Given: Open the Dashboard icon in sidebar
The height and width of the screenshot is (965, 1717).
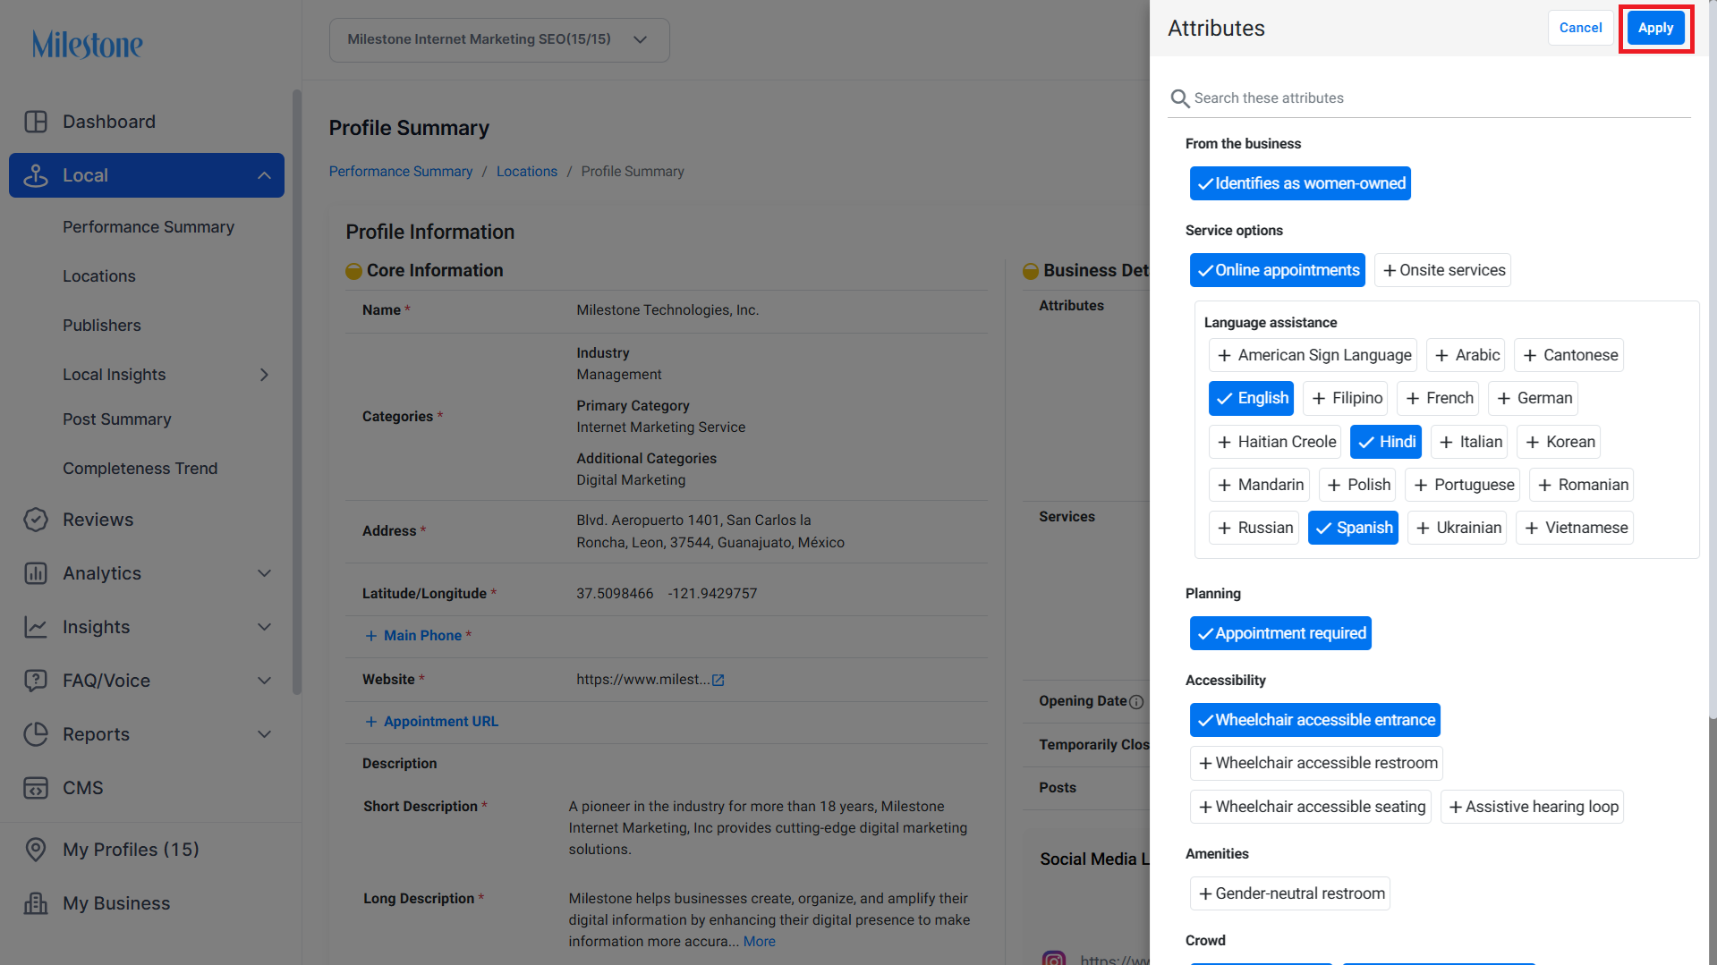Looking at the screenshot, I should pyautogui.click(x=36, y=122).
